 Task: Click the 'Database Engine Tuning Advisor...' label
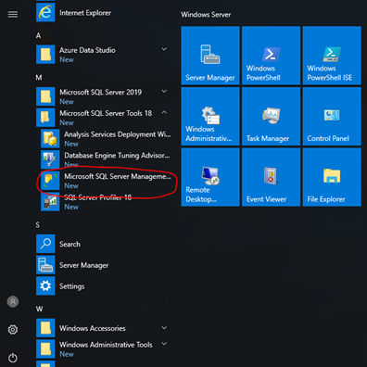tap(117, 156)
